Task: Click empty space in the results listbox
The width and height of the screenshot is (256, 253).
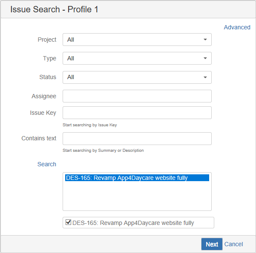Action: (x=137, y=196)
